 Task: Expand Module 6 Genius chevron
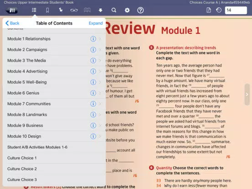coord(100,93)
